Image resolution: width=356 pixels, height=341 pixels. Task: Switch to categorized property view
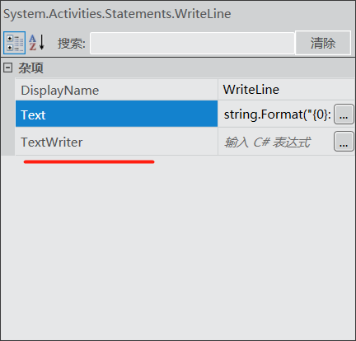tap(14, 43)
